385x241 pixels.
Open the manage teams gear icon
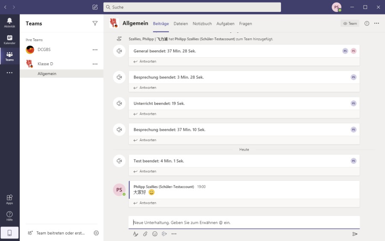(x=96, y=233)
